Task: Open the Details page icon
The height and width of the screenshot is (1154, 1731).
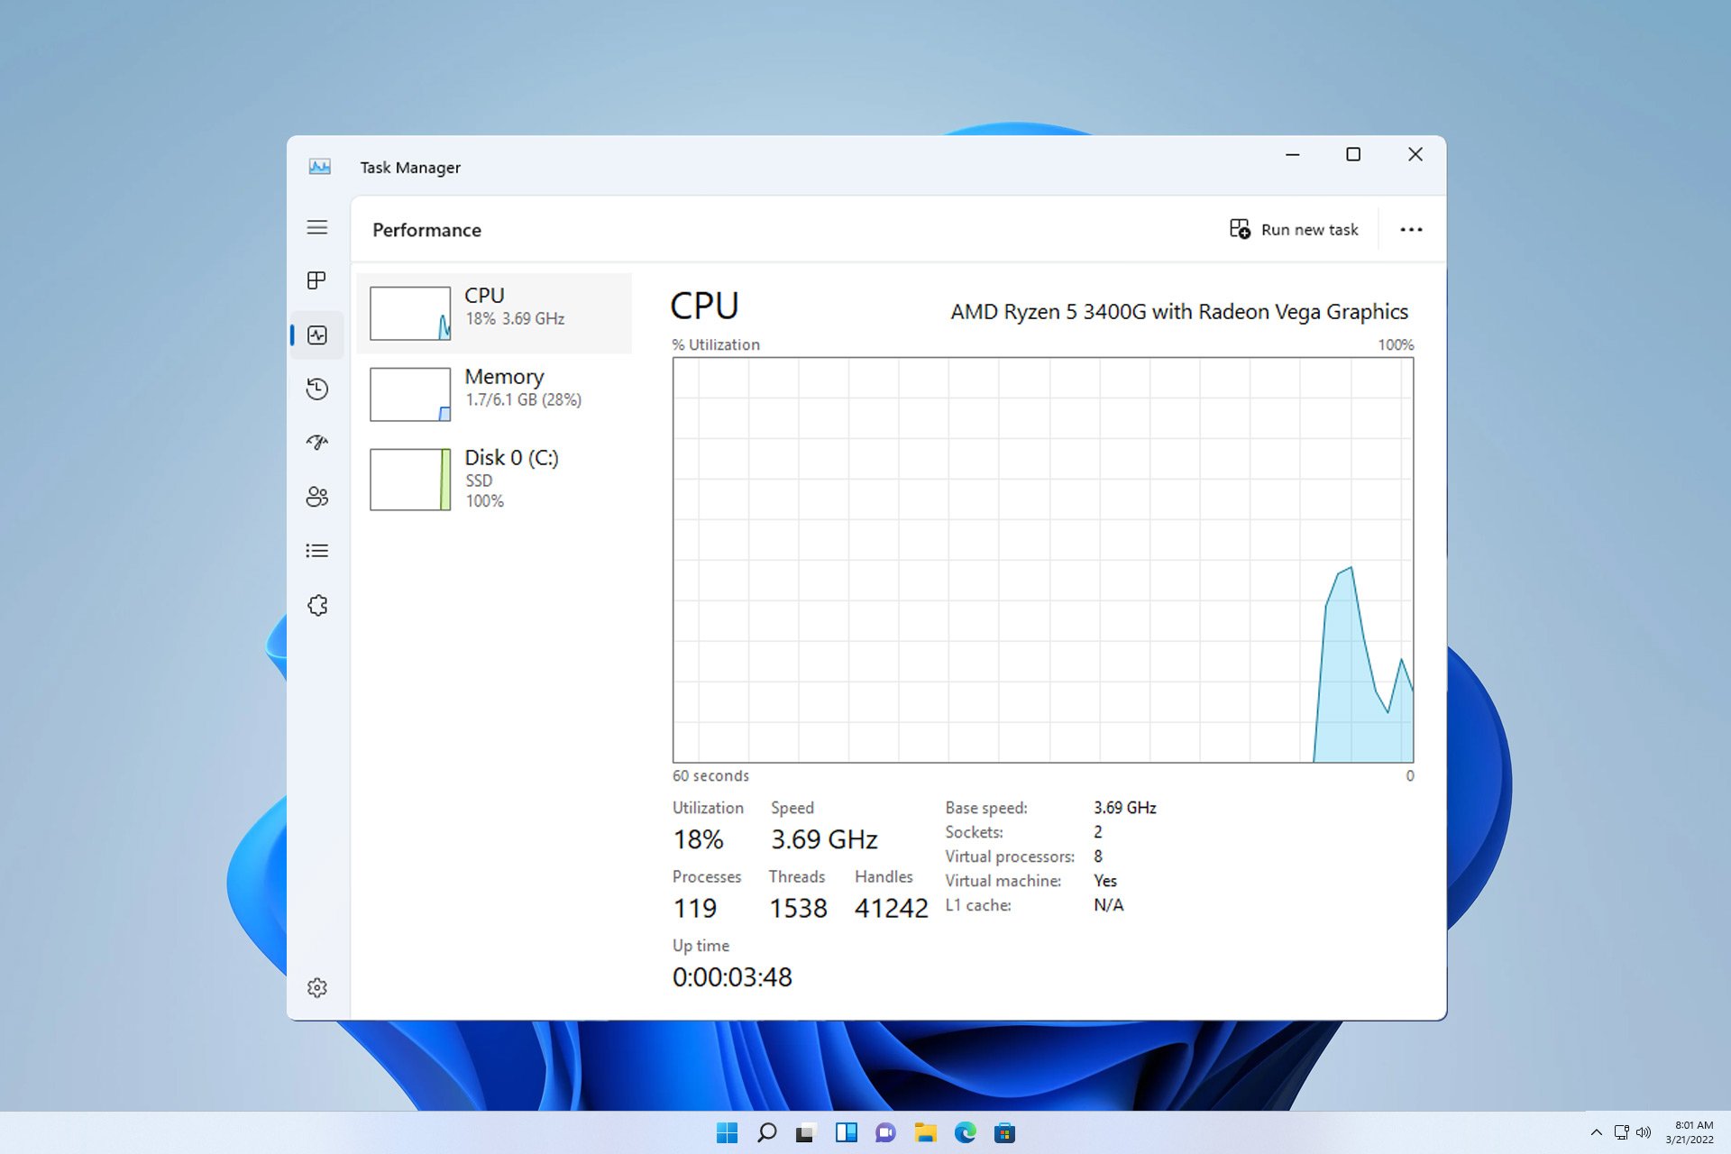Action: pos(316,551)
